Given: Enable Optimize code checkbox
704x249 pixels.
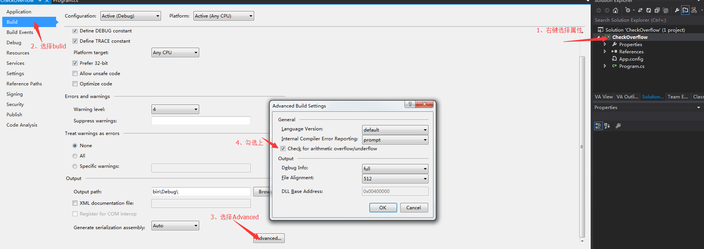Looking at the screenshot, I should [75, 84].
